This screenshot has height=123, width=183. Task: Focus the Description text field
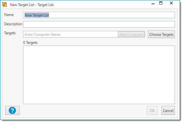pyautogui.click(x=99, y=24)
